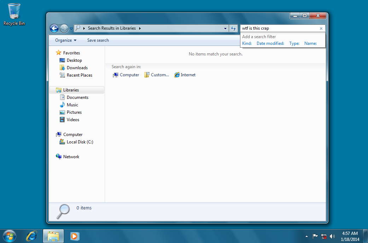Click the 0 items text in details pane
This screenshot has width=368, height=243.
point(84,208)
